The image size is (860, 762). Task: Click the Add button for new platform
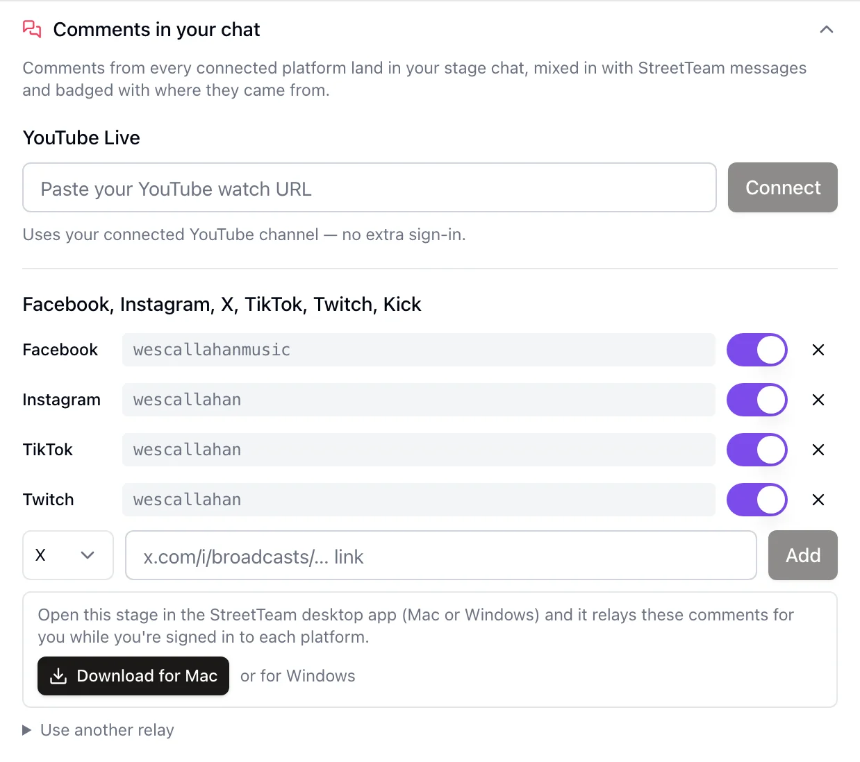pyautogui.click(x=803, y=555)
